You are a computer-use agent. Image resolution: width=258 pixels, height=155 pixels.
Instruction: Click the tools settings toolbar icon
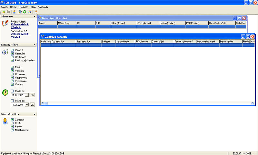35,12
